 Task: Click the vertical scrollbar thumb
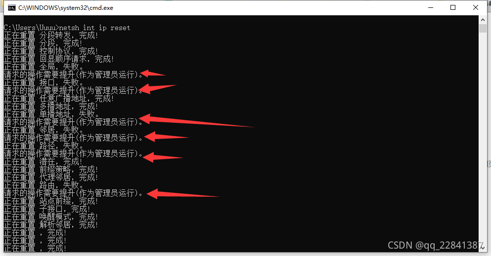click(x=483, y=28)
